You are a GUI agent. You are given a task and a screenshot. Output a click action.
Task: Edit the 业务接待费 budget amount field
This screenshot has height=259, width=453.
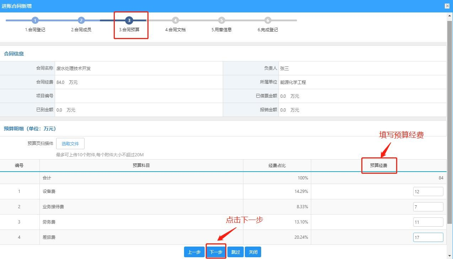point(428,207)
